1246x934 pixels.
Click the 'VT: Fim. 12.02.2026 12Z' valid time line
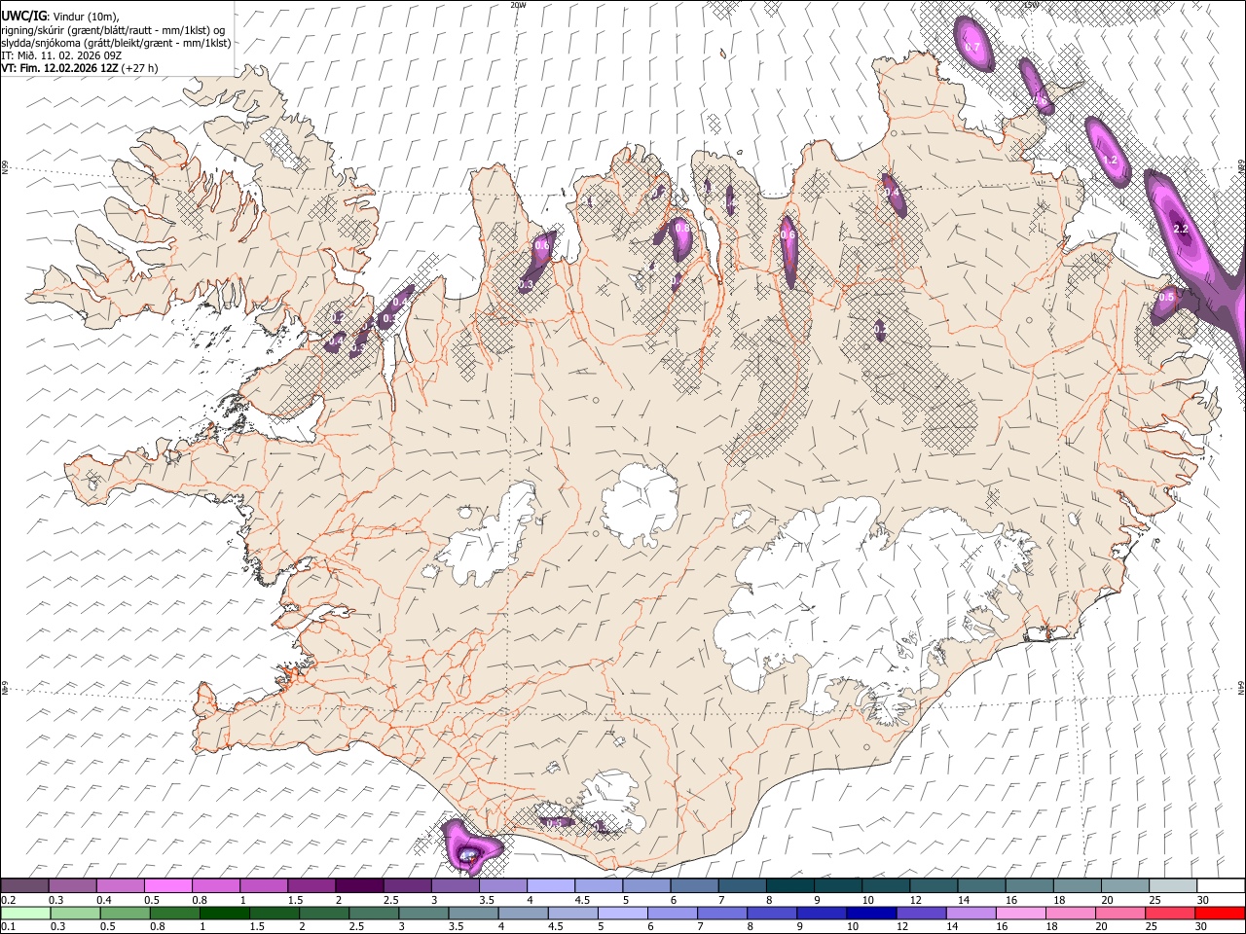pos(79,68)
